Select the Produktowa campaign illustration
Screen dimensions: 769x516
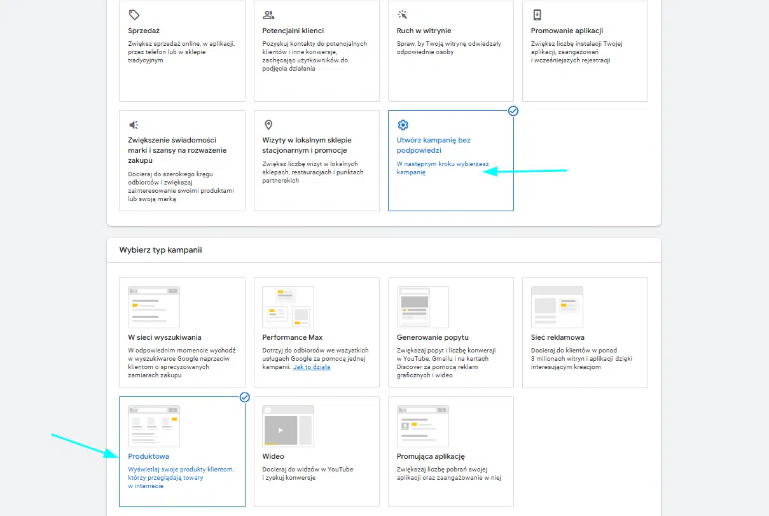pyautogui.click(x=154, y=426)
